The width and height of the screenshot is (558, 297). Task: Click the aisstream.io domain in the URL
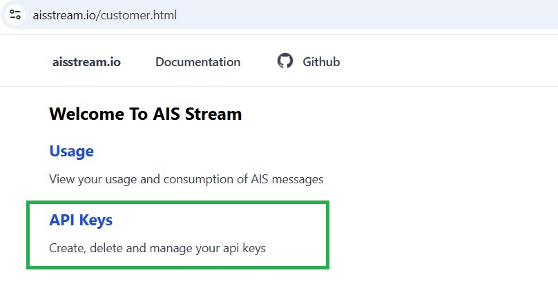coord(65,14)
